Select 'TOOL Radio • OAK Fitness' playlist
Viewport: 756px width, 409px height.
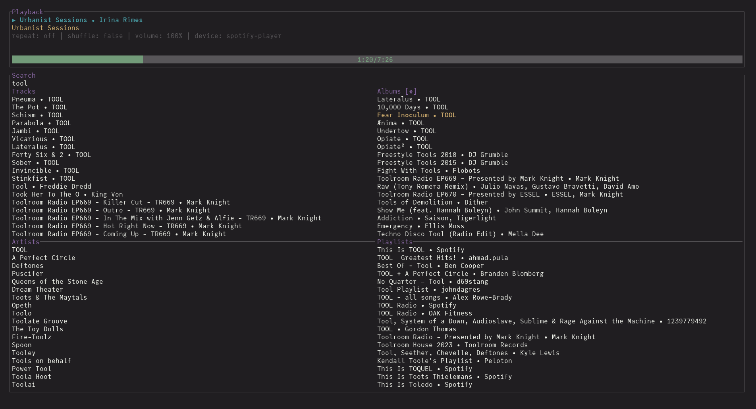coord(424,313)
